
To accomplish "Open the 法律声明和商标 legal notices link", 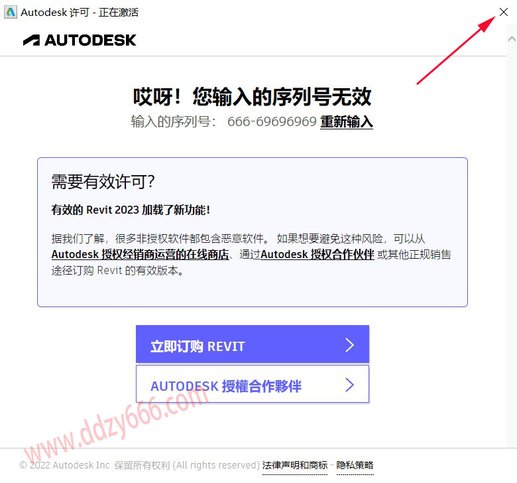I will pos(295,465).
